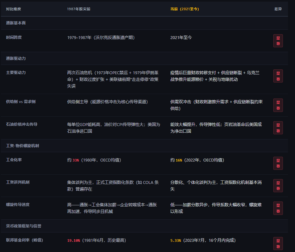Click the yellow 16% value

pos(179,160)
